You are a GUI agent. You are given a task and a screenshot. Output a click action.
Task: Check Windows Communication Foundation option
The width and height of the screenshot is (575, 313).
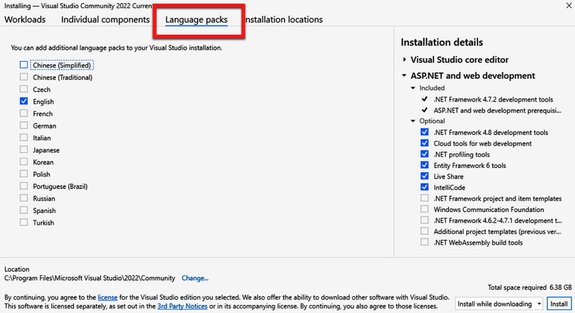(x=424, y=208)
